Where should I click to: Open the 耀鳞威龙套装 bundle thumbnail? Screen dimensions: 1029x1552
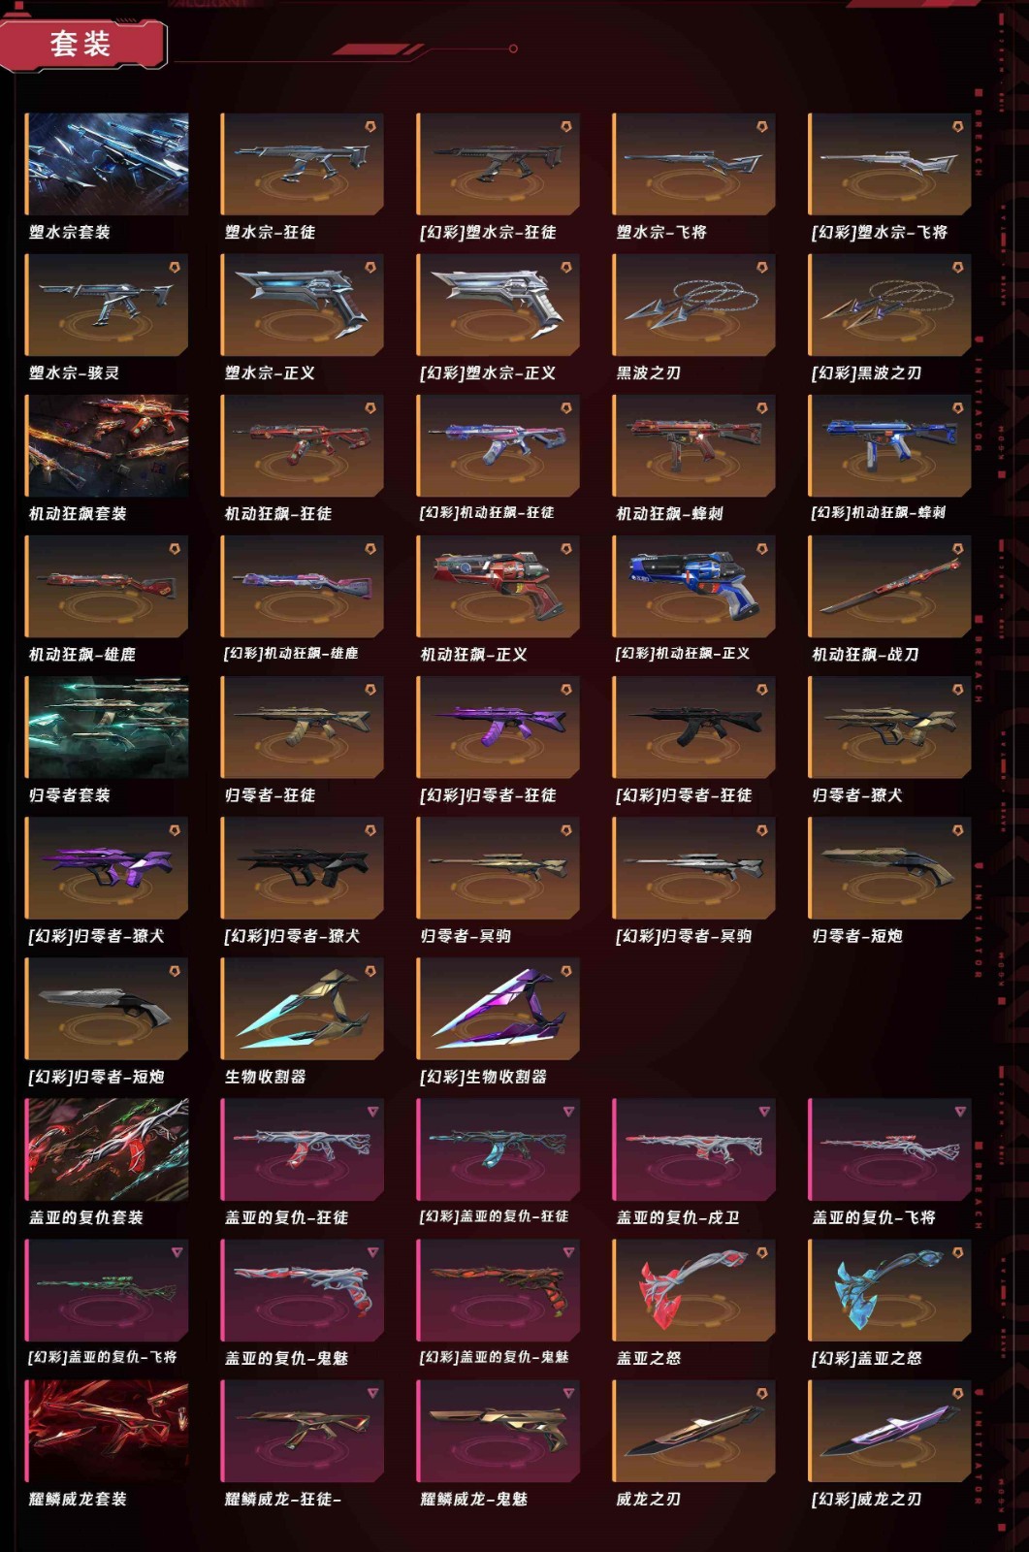click(x=107, y=1430)
